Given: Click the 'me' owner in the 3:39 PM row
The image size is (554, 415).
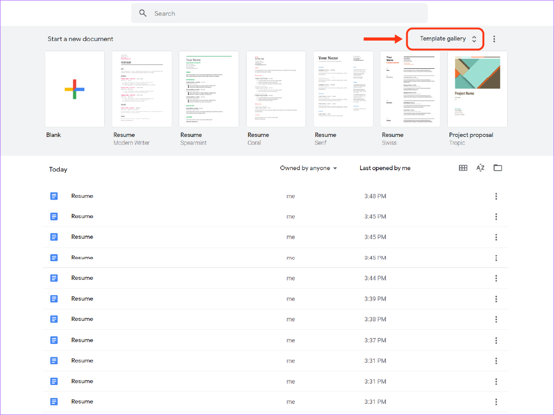Looking at the screenshot, I should pyautogui.click(x=290, y=299).
